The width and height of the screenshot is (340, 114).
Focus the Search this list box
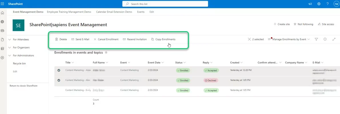tap(165, 4)
